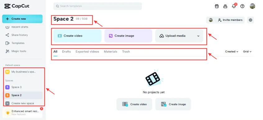Click the picture icon on the top Create image card
This screenshot has width=263, height=120.
coord(111,36)
